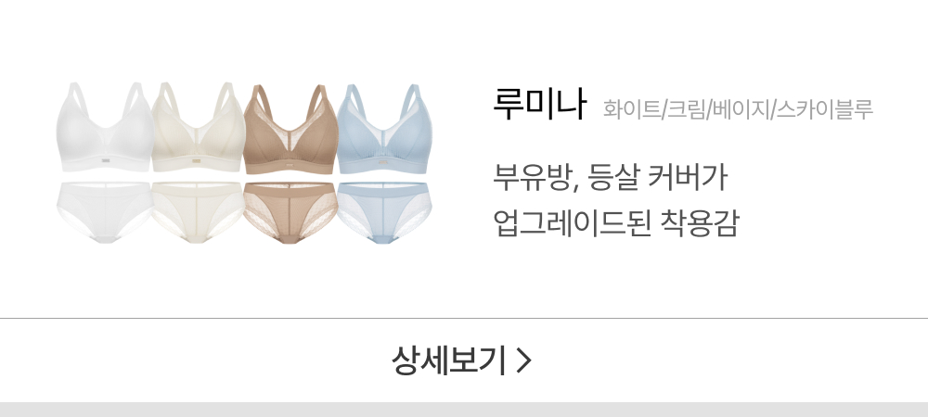928x417 pixels.
Task: Click the 업그레이드된 착용감 description line
Action: (x=616, y=223)
